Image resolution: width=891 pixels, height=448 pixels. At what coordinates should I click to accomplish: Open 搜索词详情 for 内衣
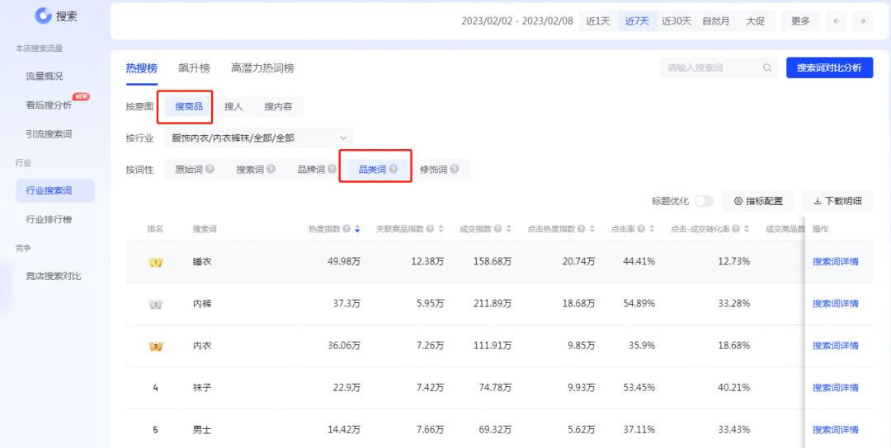[835, 346]
